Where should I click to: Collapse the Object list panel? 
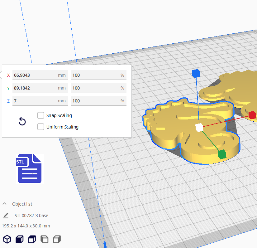[5, 204]
